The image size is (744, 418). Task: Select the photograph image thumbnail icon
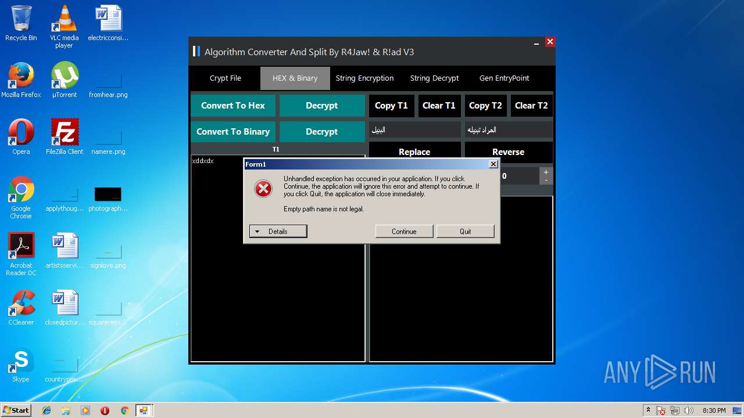click(108, 199)
